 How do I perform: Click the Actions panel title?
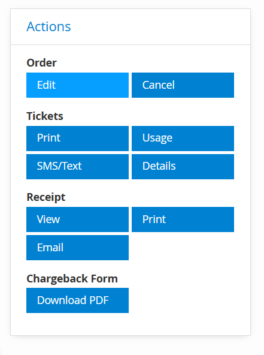click(x=48, y=26)
